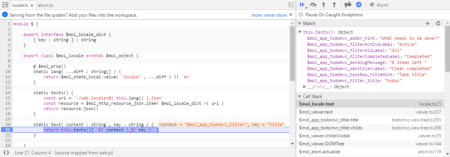The image size is (450, 157).
Task: Open the 'more' workspace info link
Action: 257,15
